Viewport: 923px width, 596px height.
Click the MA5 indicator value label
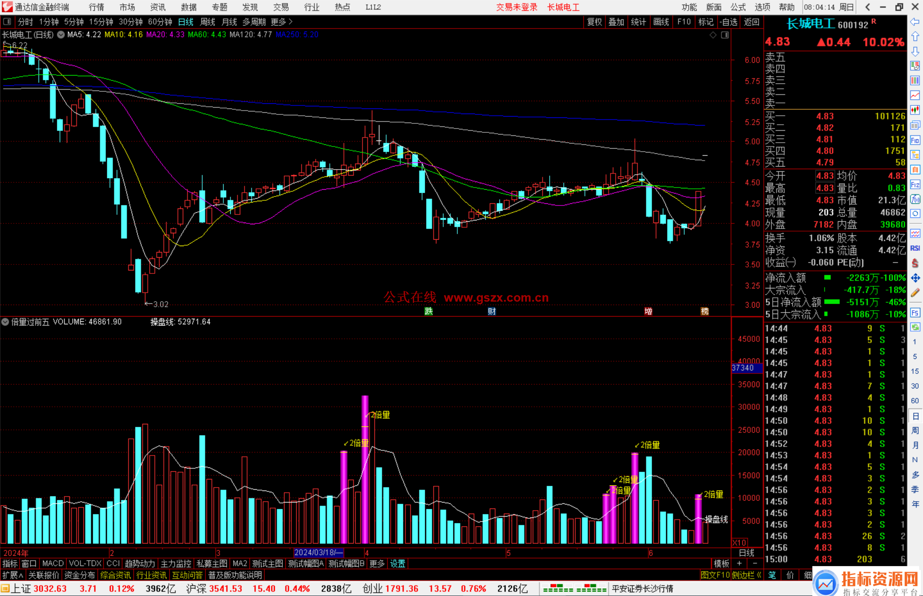84,35
